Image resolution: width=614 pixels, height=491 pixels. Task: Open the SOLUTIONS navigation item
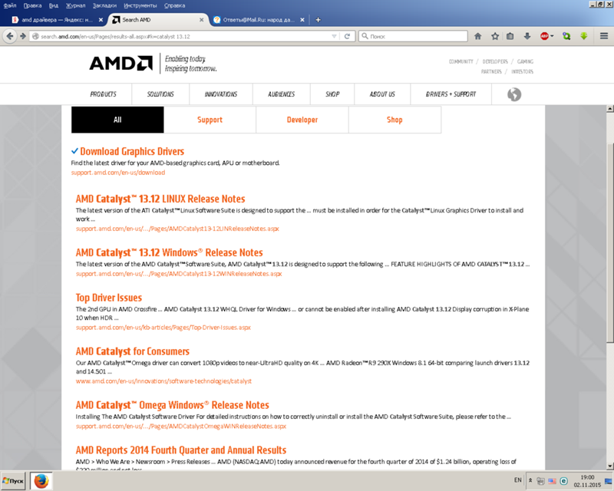click(160, 94)
